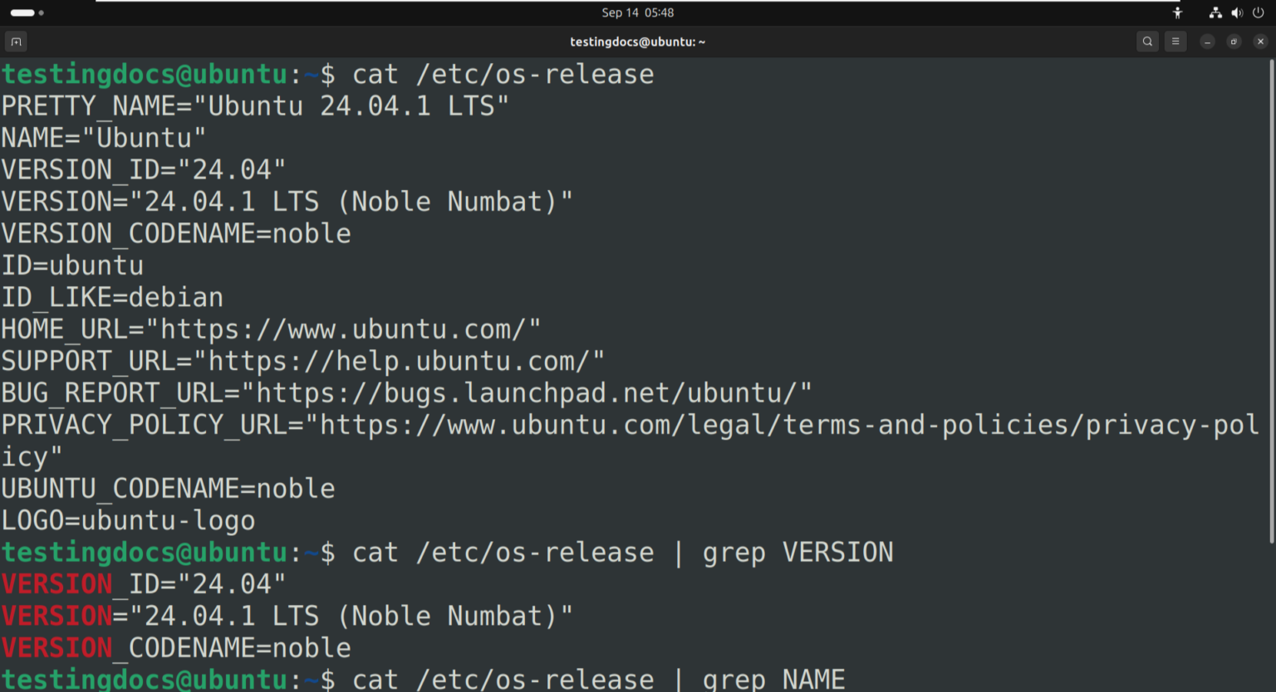Screen dimensions: 1276x692
Task: Open the calendar by clicking the Sep 14 clock
Action: (x=637, y=12)
